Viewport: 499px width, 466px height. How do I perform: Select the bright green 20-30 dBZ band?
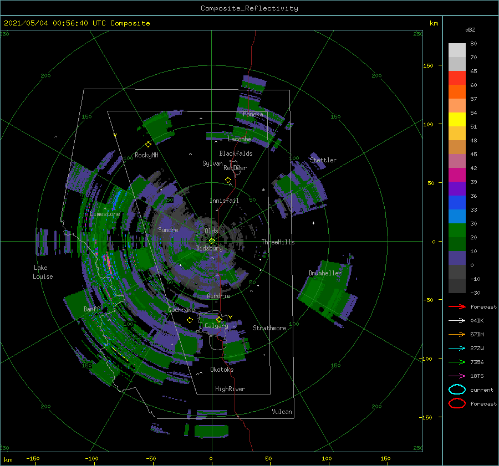[457, 231]
